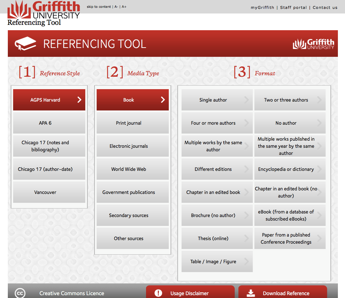The image size is (345, 298).
Task: Open the Brochure (no author) format
Action: [x=217, y=215]
